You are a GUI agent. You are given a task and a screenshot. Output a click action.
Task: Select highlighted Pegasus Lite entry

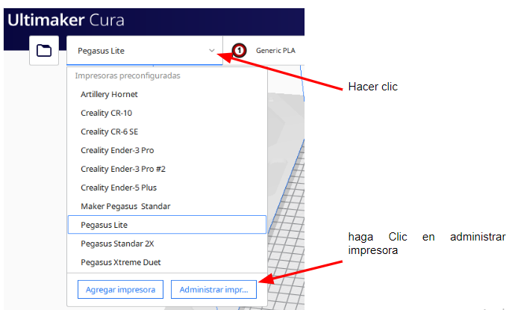pos(167,225)
